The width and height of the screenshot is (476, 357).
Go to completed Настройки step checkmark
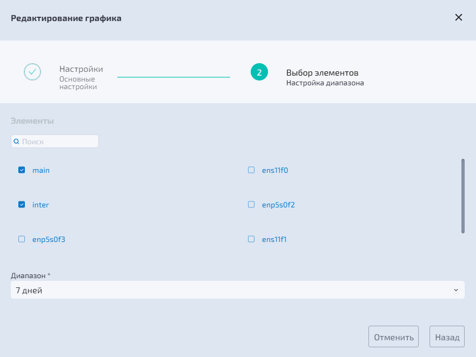[x=32, y=72]
